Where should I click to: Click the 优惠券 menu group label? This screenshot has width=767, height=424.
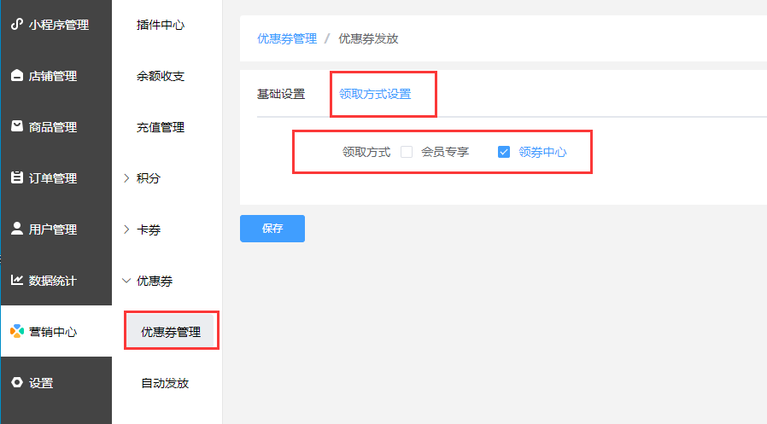pyautogui.click(x=155, y=281)
